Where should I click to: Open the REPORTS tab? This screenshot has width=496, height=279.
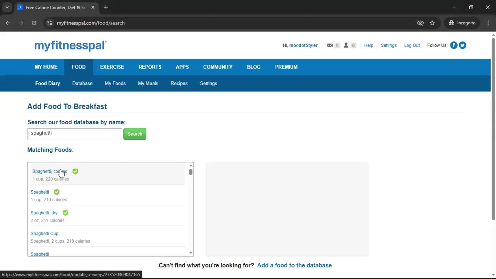pos(150,67)
